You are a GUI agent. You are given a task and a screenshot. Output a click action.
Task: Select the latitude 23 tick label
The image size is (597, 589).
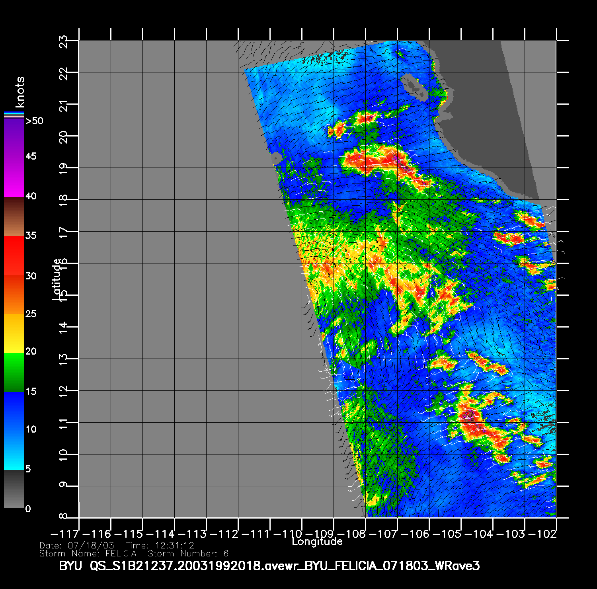(x=63, y=41)
